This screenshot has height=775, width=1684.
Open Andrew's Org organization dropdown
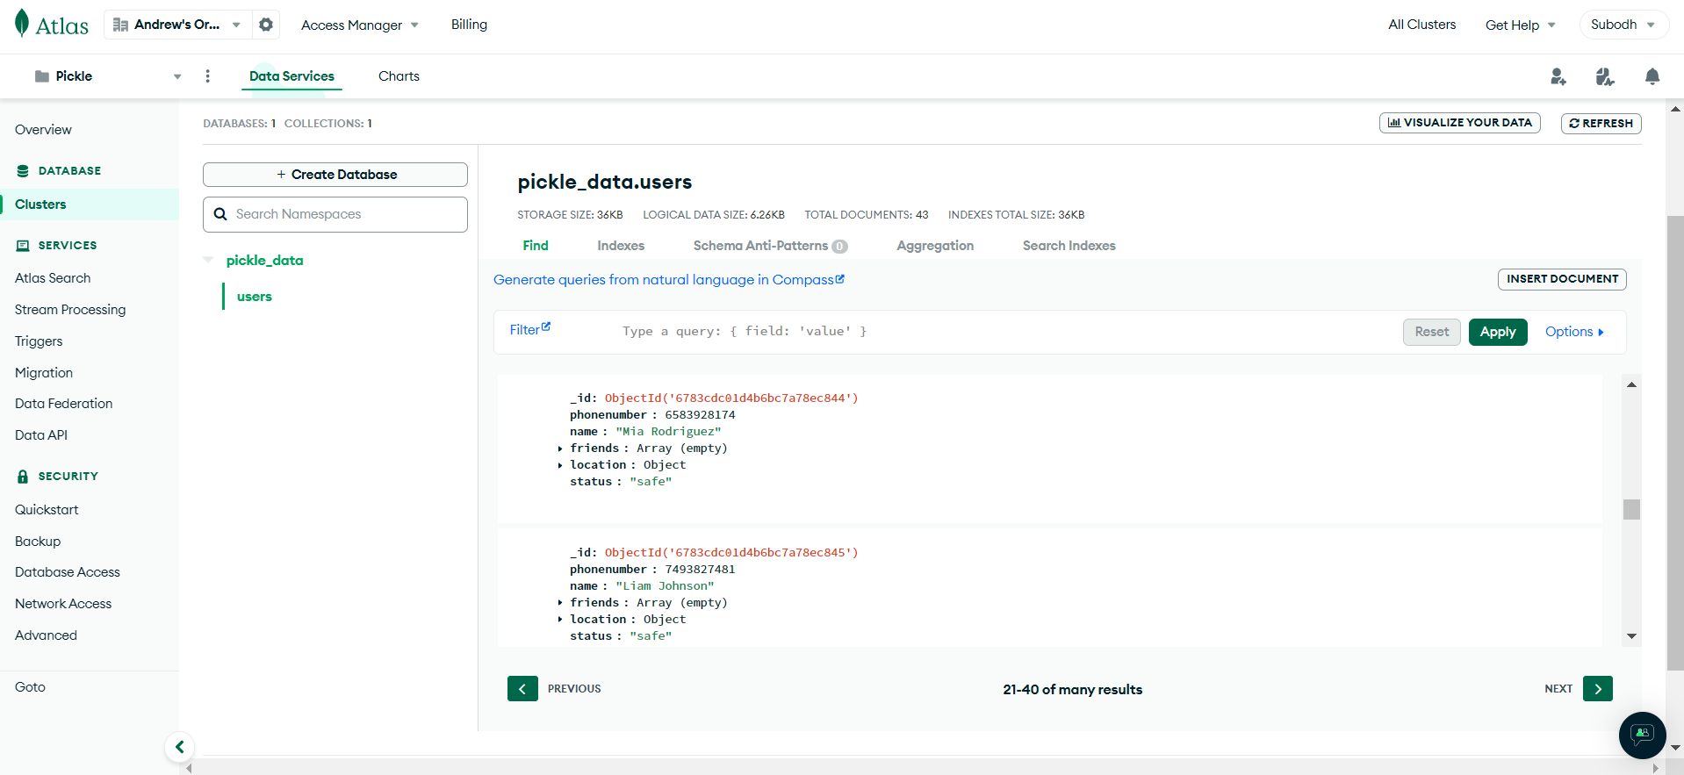[176, 25]
